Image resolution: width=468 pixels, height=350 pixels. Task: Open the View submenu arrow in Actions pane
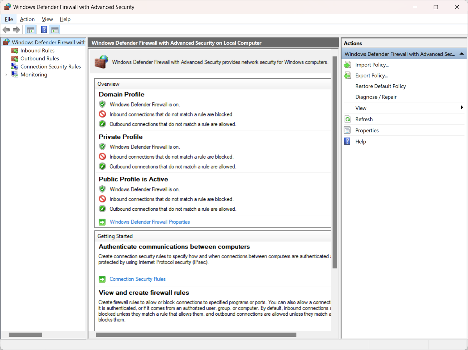(x=462, y=107)
